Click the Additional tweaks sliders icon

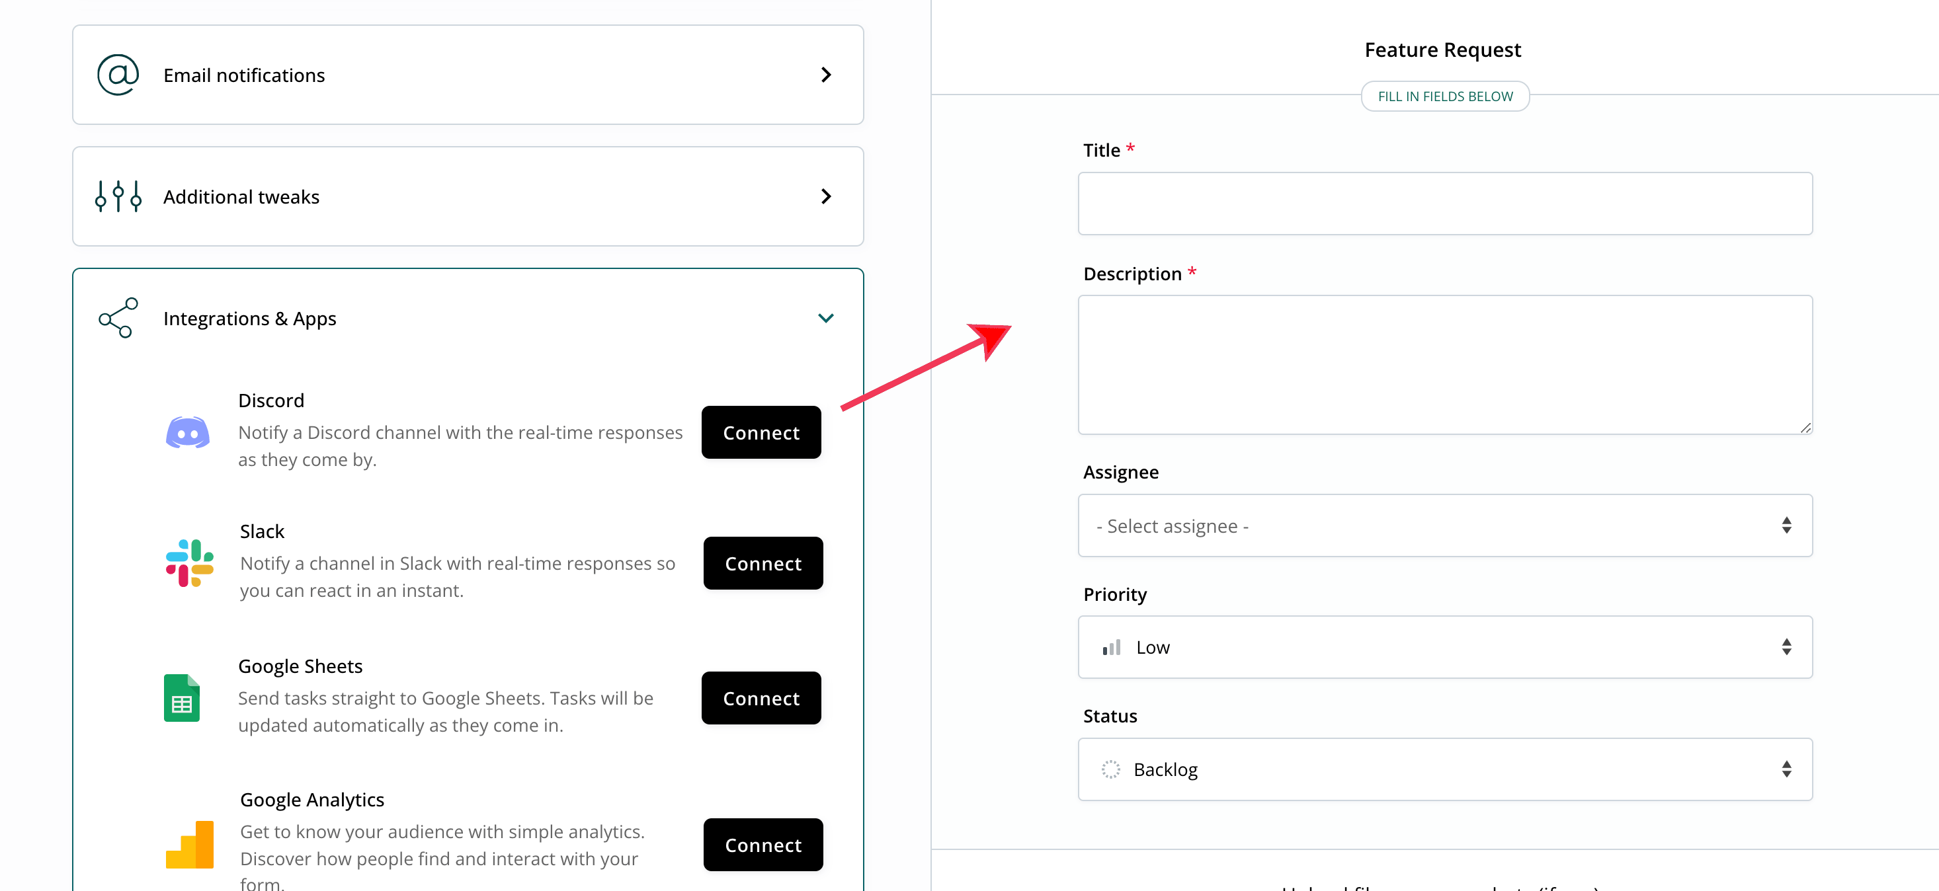pos(118,195)
